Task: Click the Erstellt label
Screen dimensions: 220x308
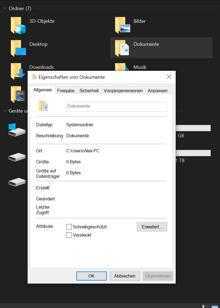Action: point(44,188)
